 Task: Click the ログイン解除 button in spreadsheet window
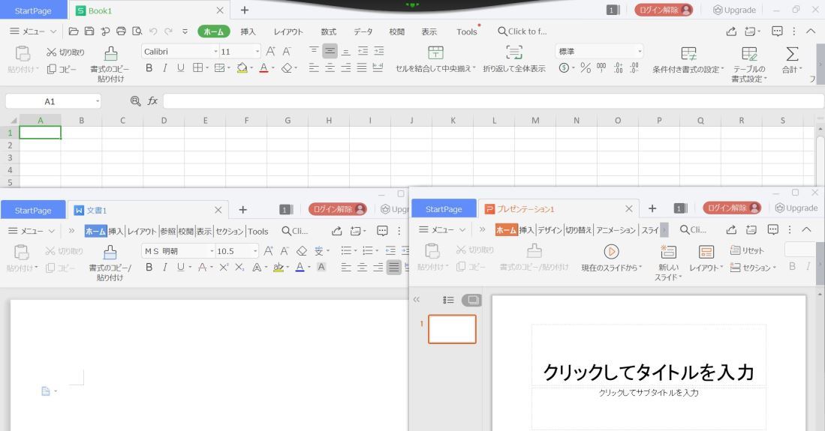[664, 10]
